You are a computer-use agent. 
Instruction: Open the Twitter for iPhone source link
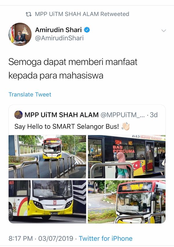coord(105,238)
